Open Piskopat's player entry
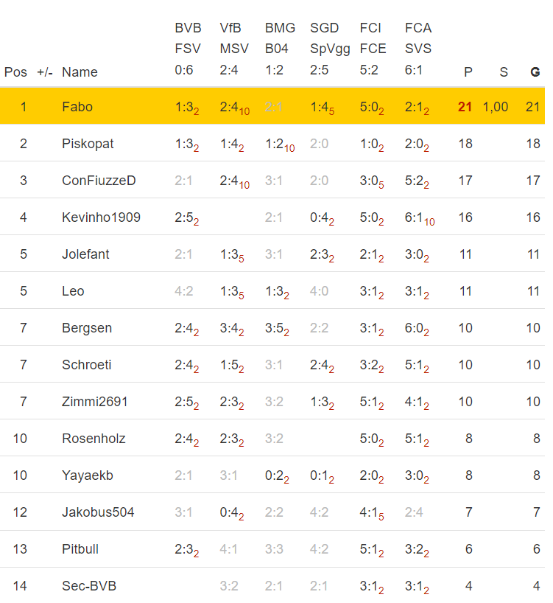Image resolution: width=553 pixels, height=603 pixels. 88,144
